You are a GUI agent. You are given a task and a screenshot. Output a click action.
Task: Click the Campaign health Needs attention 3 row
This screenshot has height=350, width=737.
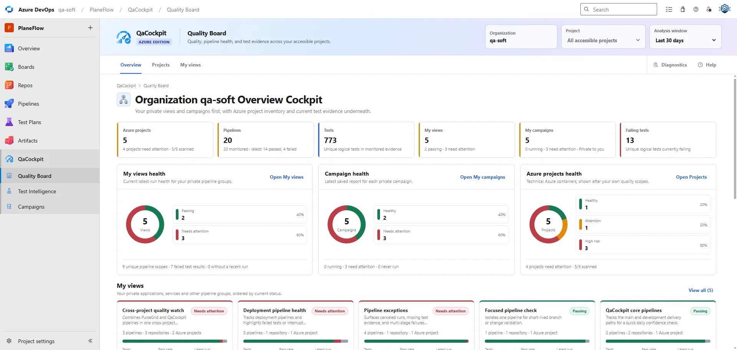click(x=441, y=235)
